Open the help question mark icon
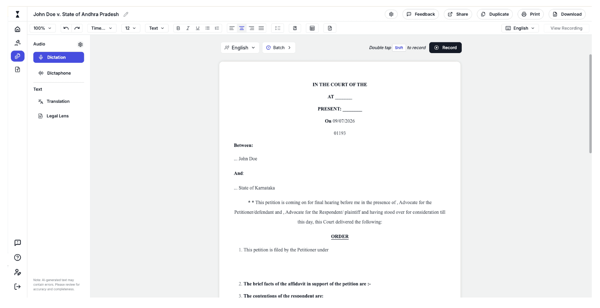This screenshot has width=600, height=308. (18, 258)
